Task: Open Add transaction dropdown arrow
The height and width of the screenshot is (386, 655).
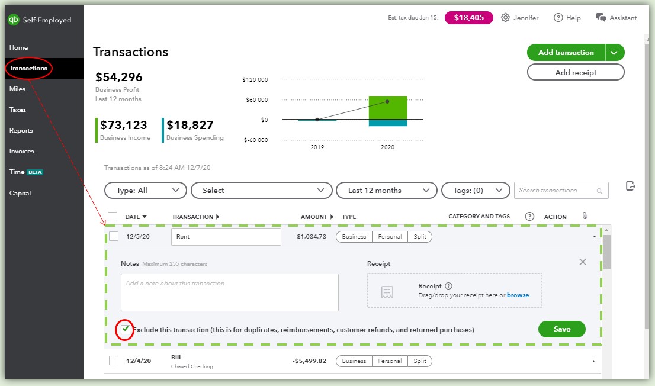Action: click(x=614, y=53)
